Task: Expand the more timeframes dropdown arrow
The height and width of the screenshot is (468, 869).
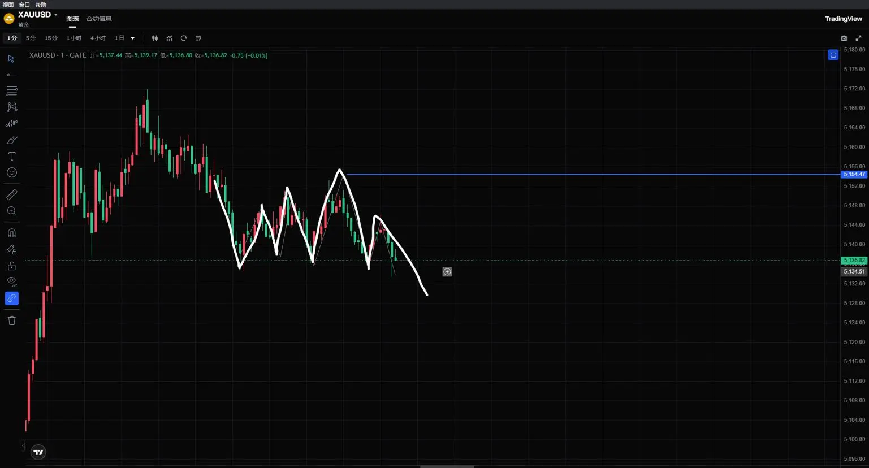Action: [133, 38]
